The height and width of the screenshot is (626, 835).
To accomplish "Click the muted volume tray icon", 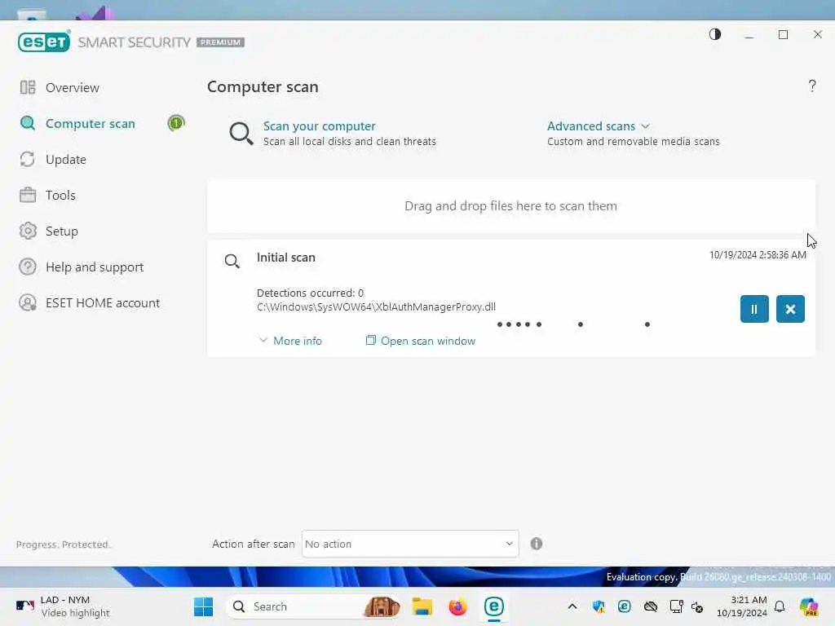I will 697,606.
